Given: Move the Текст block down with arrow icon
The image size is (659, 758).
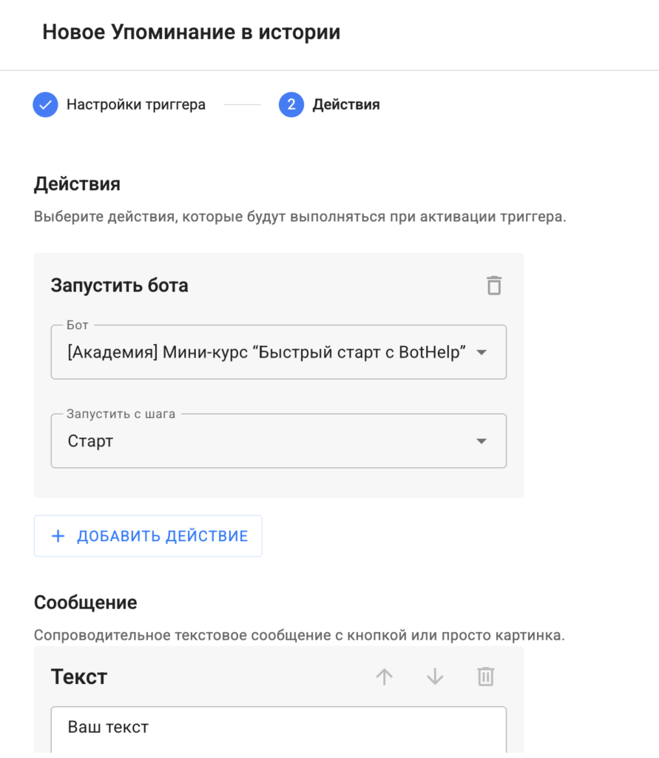Looking at the screenshot, I should [435, 677].
